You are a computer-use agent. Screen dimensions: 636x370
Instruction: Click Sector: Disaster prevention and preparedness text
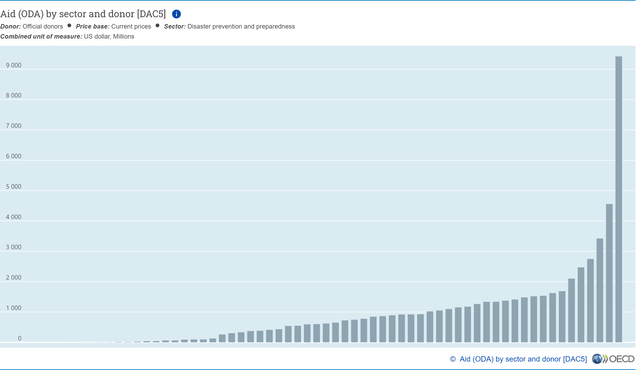[x=229, y=26]
